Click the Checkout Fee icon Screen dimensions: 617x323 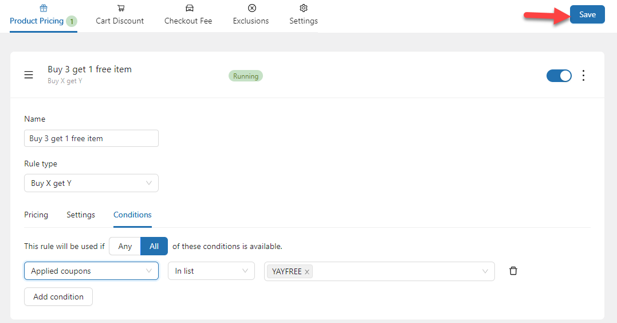click(189, 8)
